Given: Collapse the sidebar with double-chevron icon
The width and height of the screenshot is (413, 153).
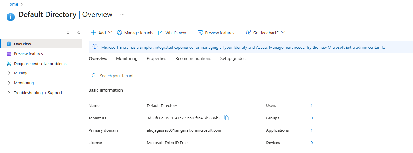Looking at the screenshot, I should [79, 33].
